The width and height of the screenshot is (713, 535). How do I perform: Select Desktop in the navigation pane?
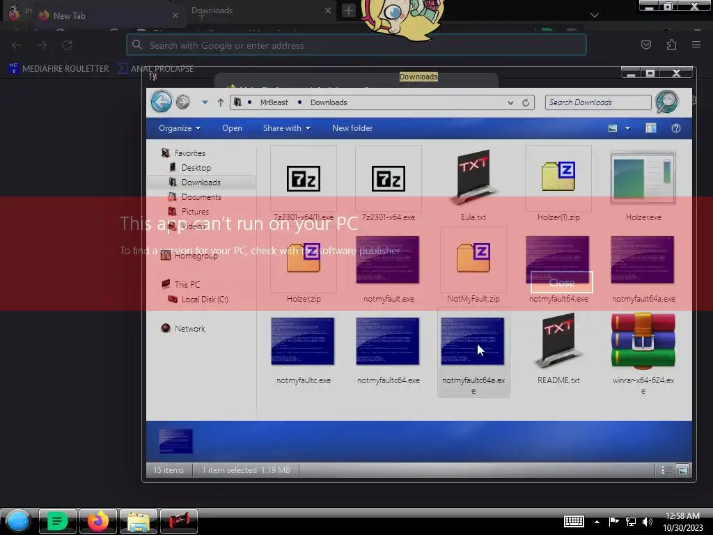click(x=196, y=168)
